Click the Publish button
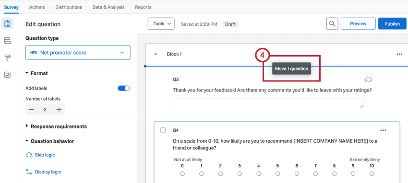 click(x=392, y=23)
